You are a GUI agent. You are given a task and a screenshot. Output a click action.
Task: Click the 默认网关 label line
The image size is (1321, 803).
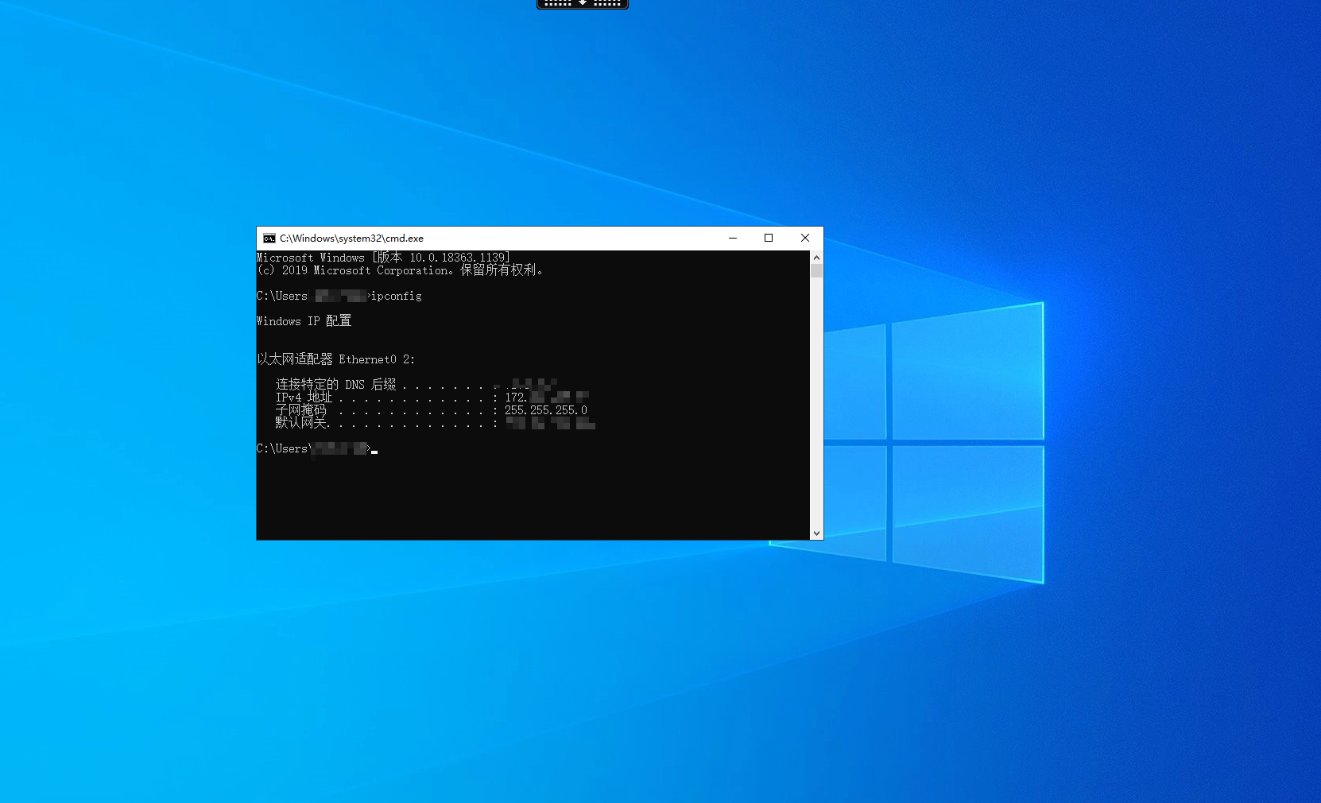point(301,423)
